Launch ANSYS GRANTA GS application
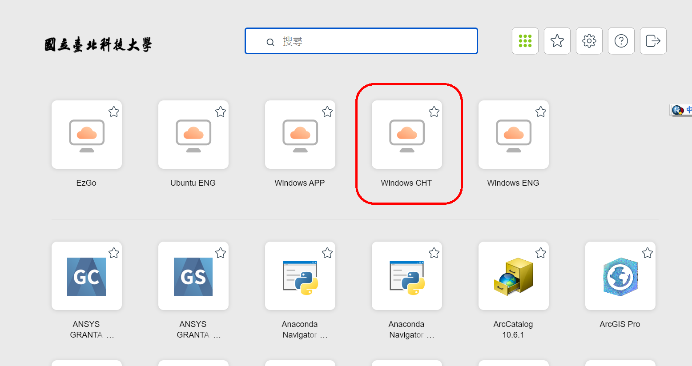Viewport: 692px width, 366px height. coord(193,276)
